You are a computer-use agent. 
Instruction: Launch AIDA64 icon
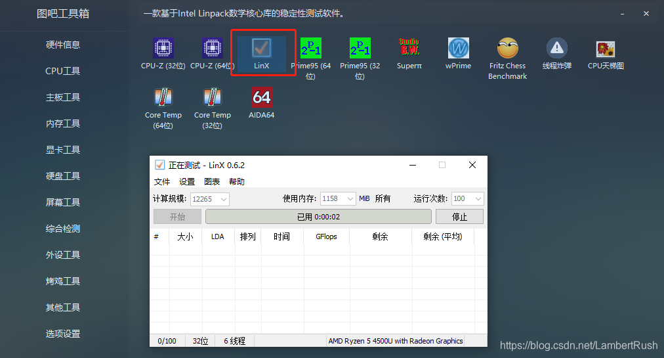point(261,97)
